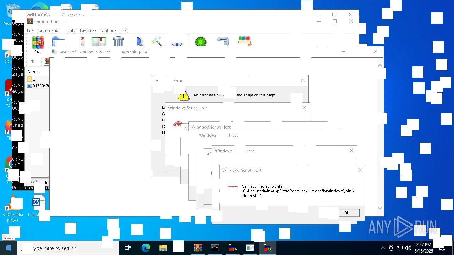
Task: Select the '..' parent folder row
Action: (x=37, y=79)
